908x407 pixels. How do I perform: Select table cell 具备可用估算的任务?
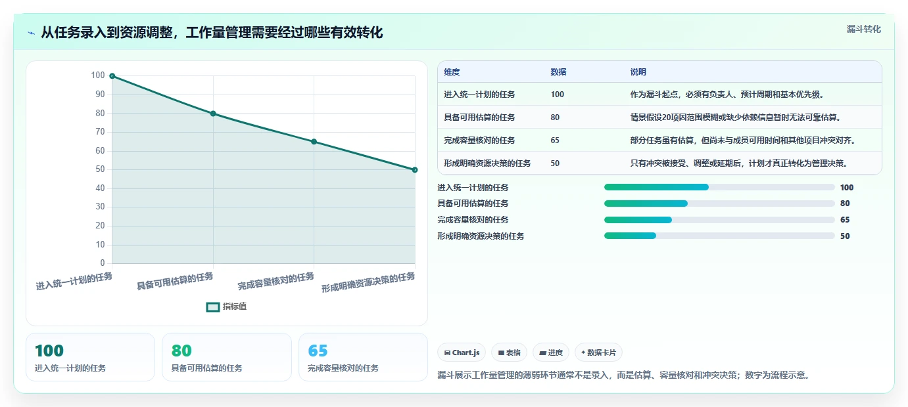point(479,118)
